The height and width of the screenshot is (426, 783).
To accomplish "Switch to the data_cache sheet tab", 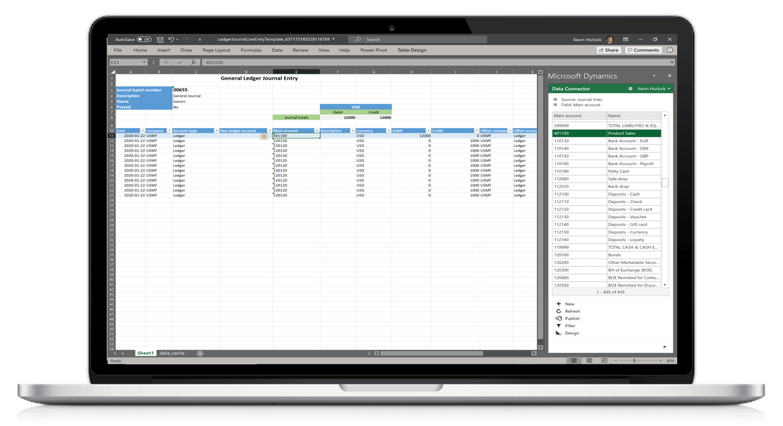I will tap(172, 353).
